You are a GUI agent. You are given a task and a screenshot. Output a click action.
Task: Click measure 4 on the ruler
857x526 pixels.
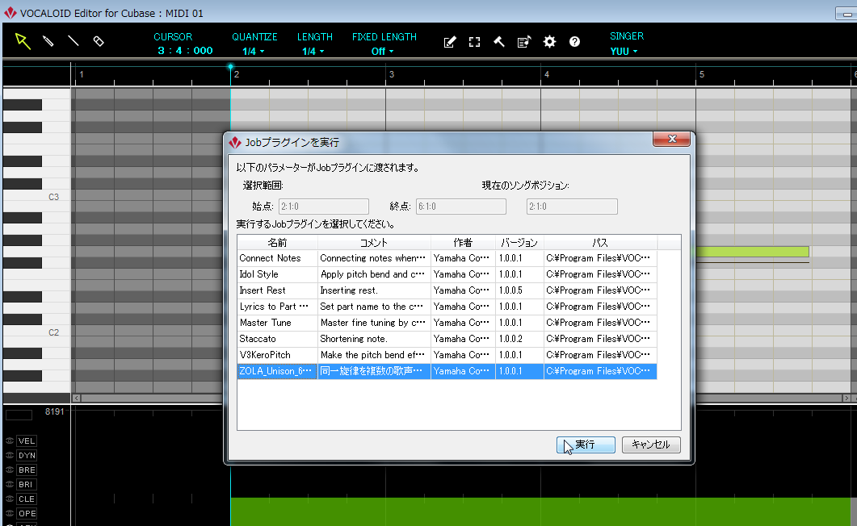547,75
